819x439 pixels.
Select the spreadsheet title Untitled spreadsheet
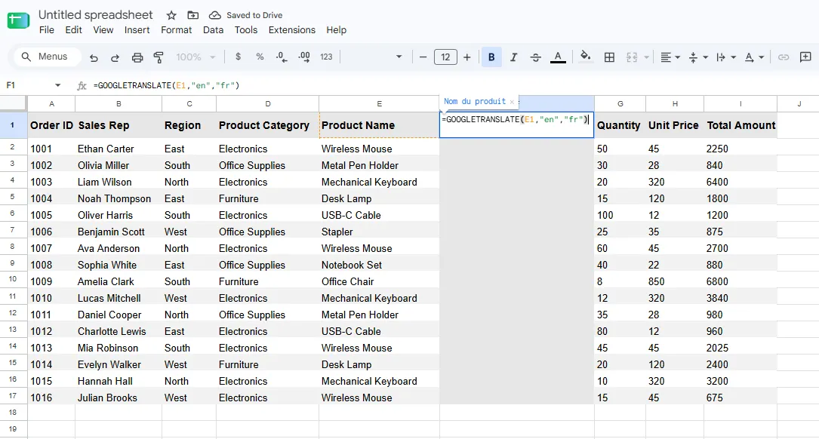click(x=96, y=14)
